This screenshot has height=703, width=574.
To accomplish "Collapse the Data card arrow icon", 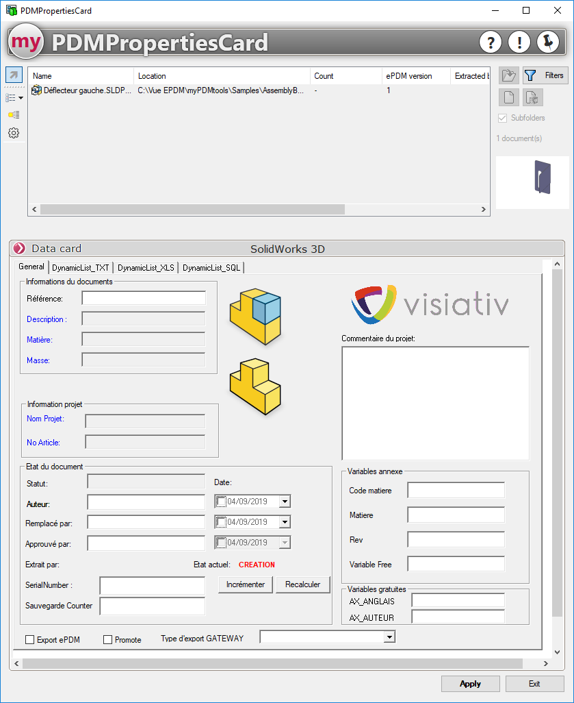I will 19,249.
